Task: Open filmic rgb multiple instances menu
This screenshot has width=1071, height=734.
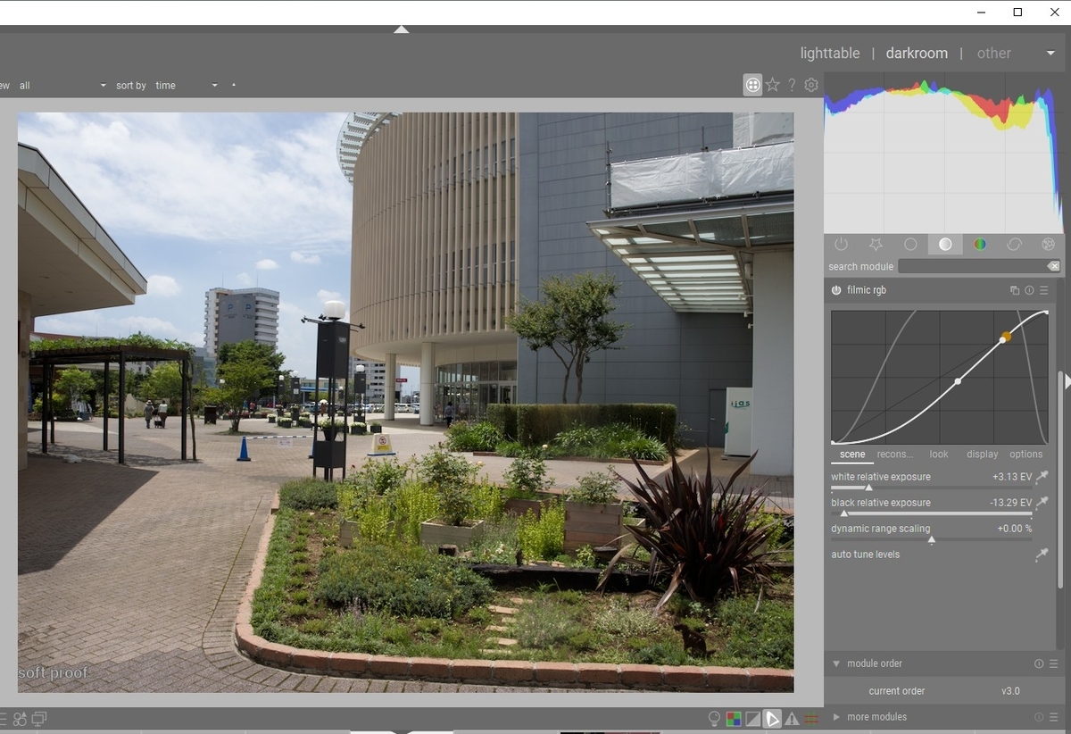Action: click(x=1015, y=290)
